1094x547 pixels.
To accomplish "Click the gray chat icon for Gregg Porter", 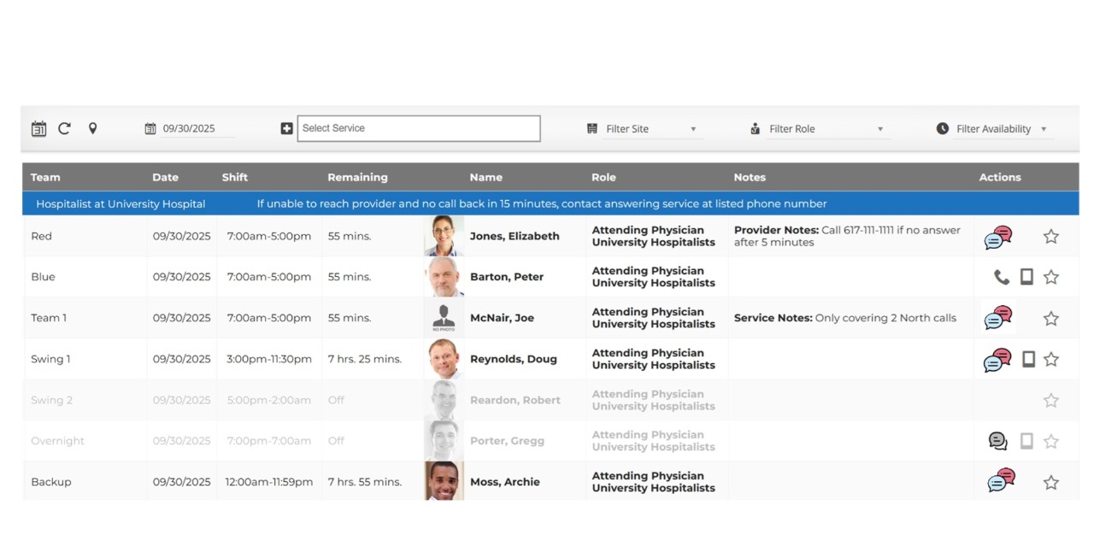I will (997, 441).
